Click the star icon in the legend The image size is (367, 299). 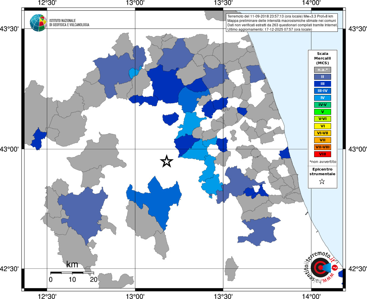pyautogui.click(x=322, y=182)
